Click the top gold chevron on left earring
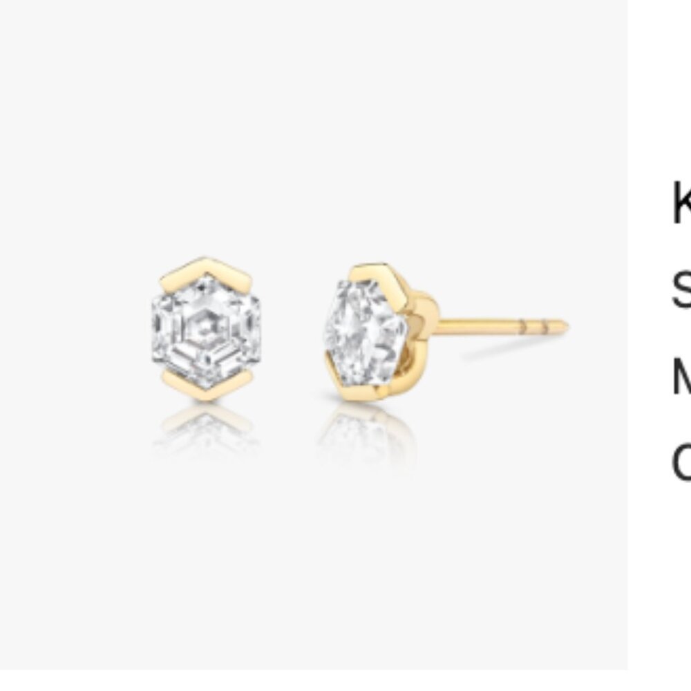 click(206, 271)
